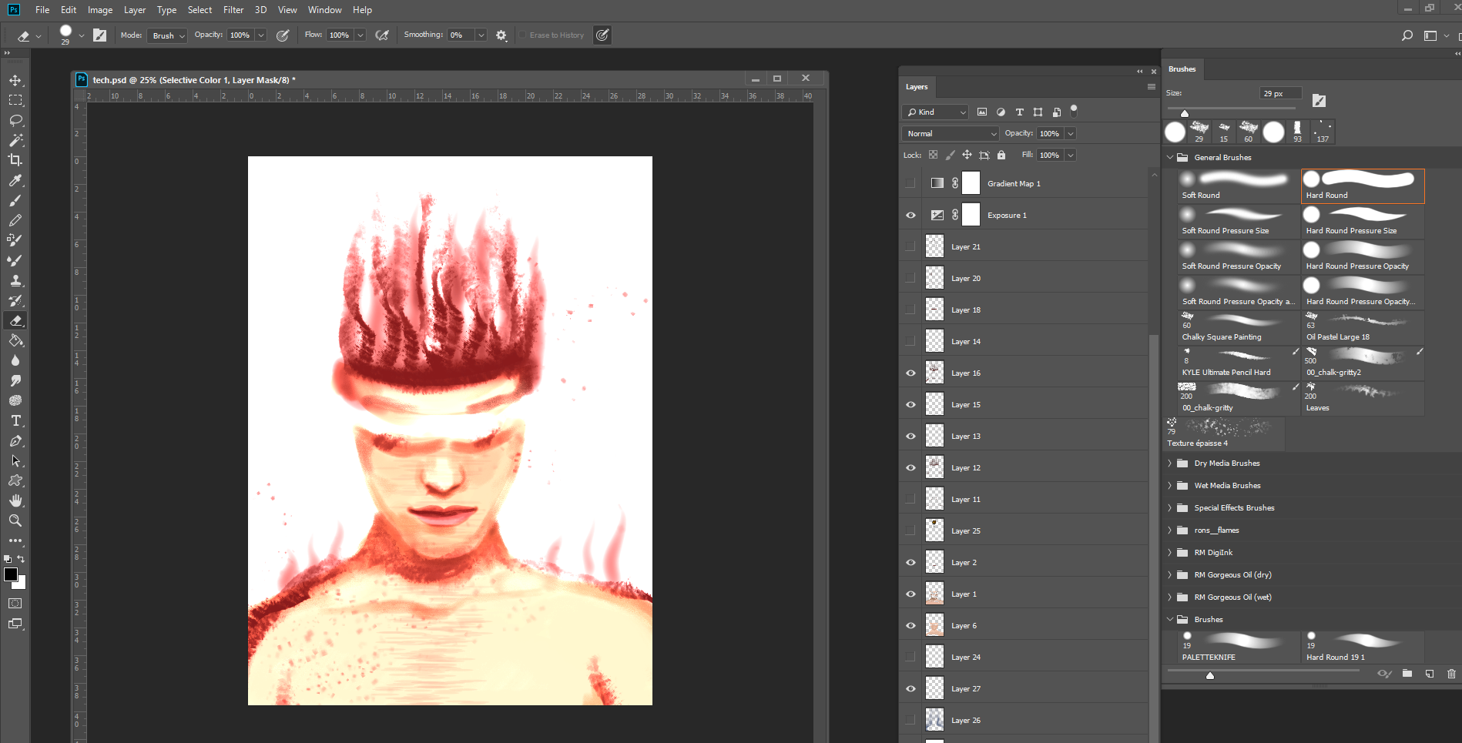Screen dimensions: 1462x743
Task: Activate the Crop tool
Action: coord(15,160)
